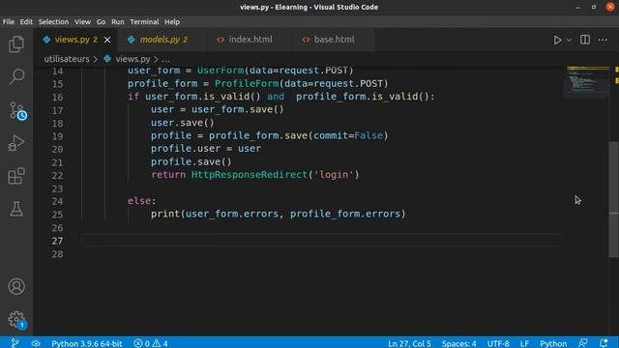This screenshot has width=619, height=348.
Task: Open the Extensions view icon
Action: tap(16, 176)
